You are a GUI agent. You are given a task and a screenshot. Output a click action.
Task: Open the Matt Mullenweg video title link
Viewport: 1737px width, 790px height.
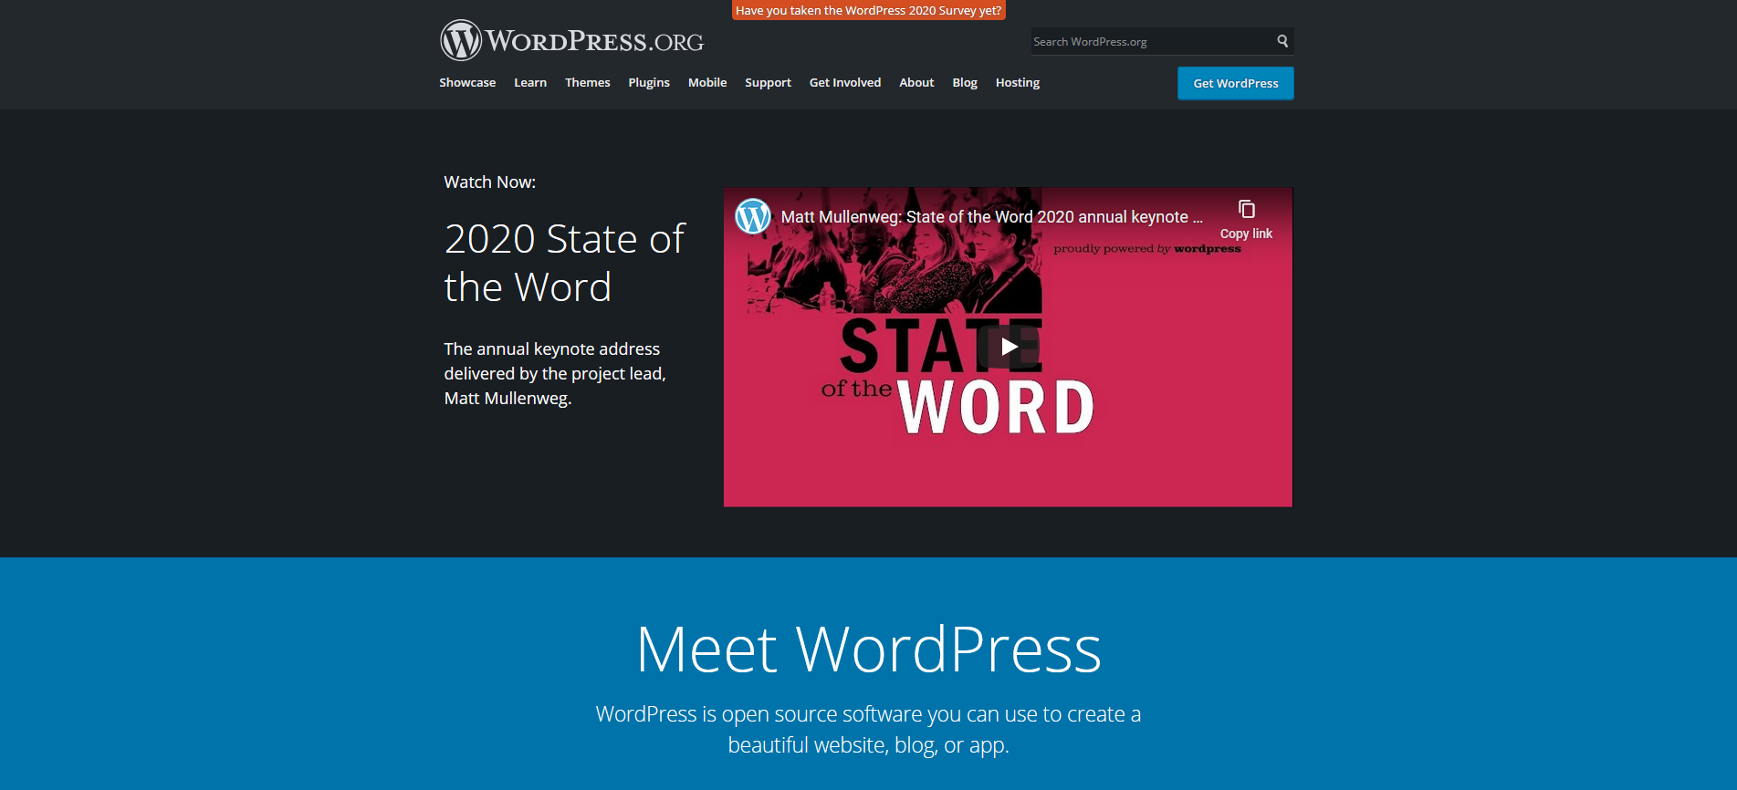click(x=992, y=217)
